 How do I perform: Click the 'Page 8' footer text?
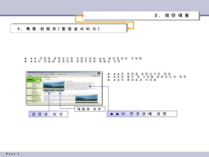click(13, 154)
